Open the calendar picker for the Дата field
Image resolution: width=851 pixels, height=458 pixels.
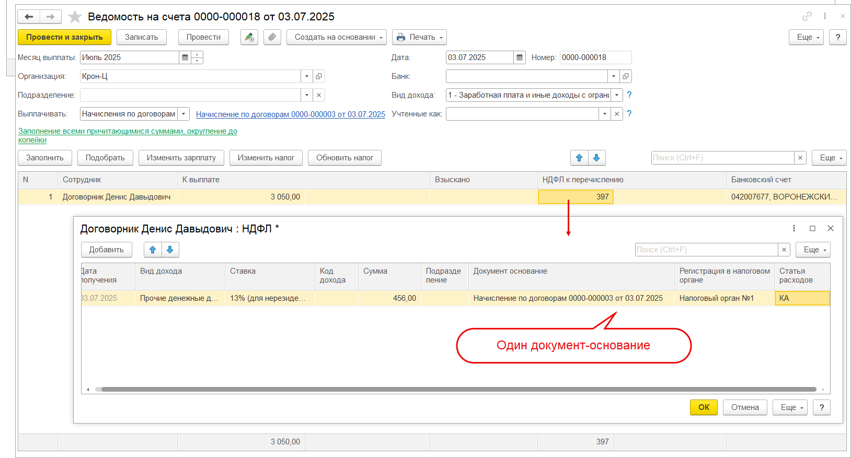[x=520, y=57]
